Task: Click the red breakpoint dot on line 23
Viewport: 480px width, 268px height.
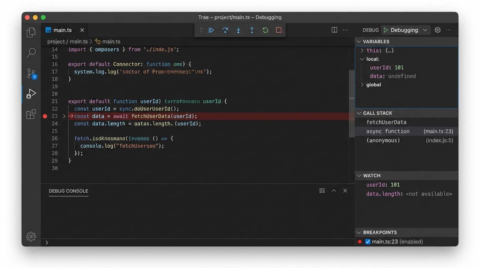Action: (x=45, y=116)
